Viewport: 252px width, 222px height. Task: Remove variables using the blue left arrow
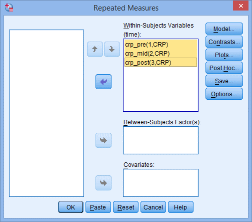coord(103,82)
